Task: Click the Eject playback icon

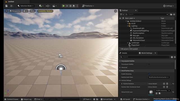Action: coord(74,6)
